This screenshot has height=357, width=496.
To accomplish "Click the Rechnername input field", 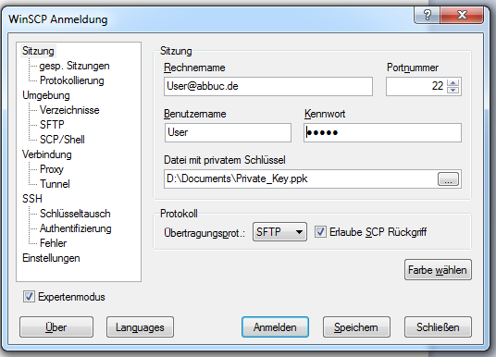I will point(268,86).
